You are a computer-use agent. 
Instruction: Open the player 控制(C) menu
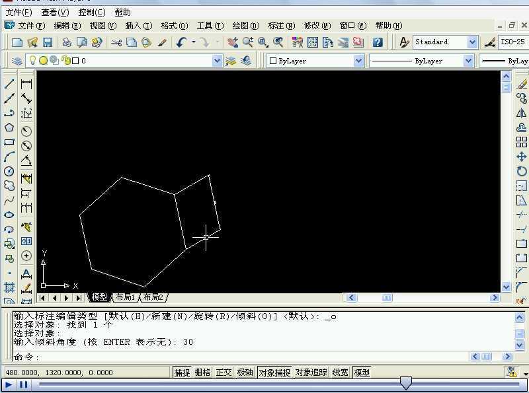pyautogui.click(x=91, y=13)
